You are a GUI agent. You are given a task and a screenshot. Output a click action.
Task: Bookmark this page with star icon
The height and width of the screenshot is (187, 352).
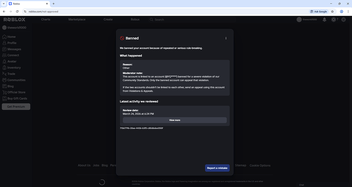(333, 12)
